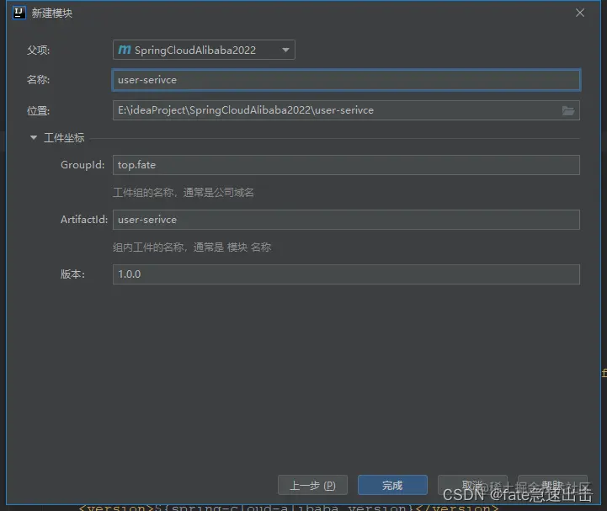This screenshot has width=607, height=511.
Task: Click the Maven m icon in parent dropdown
Action: pyautogui.click(x=125, y=50)
